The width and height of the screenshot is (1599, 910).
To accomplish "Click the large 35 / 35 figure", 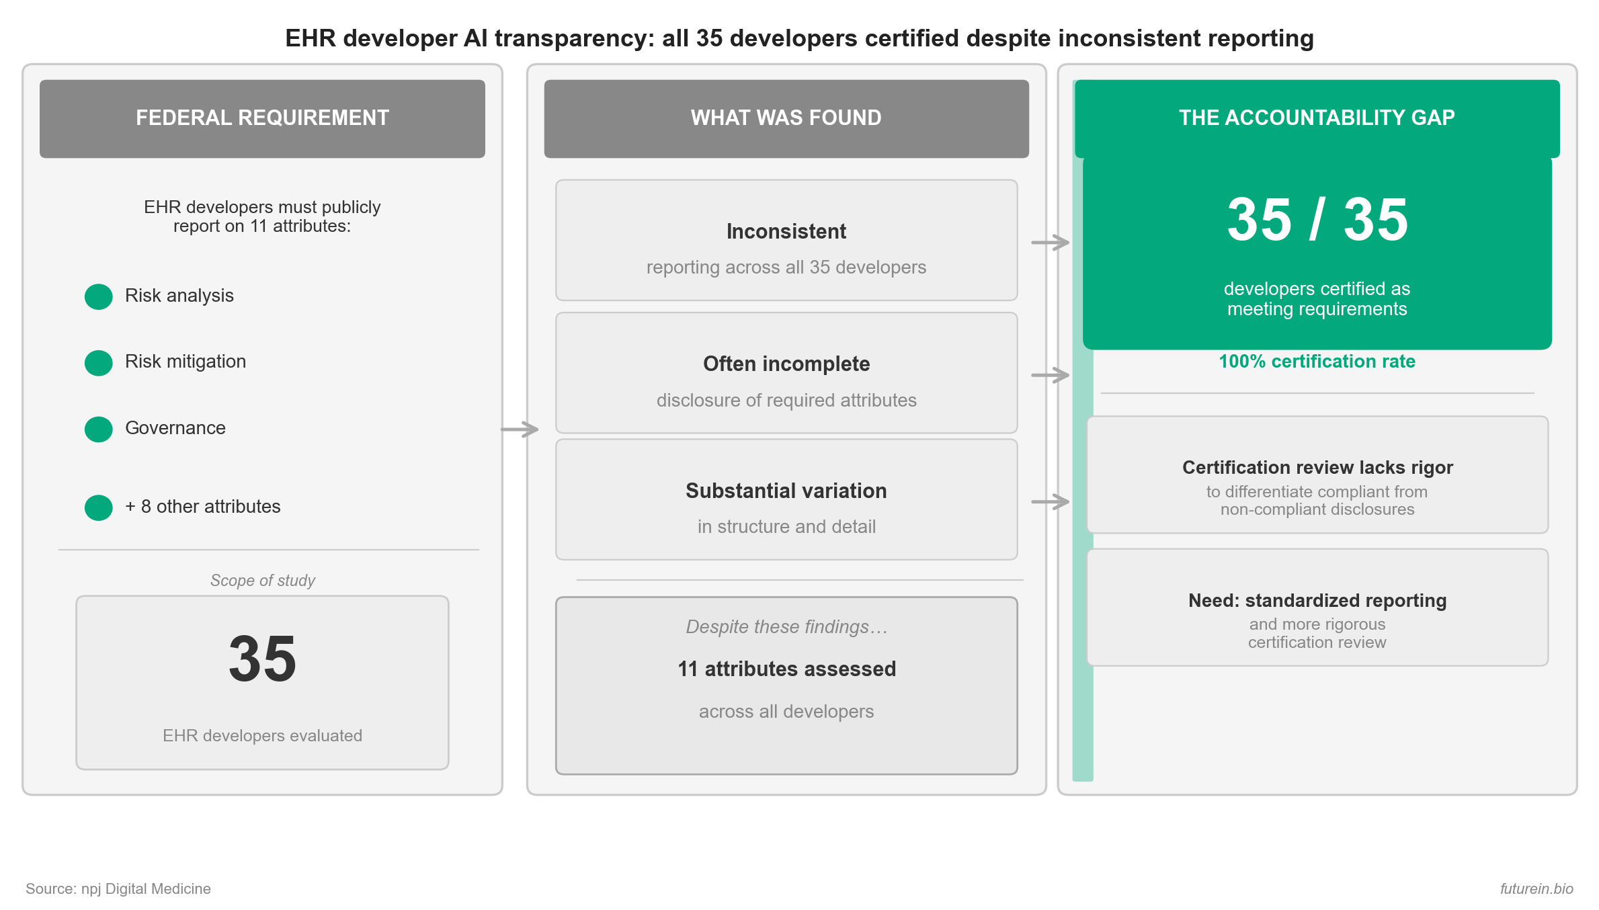I will 1317,220.
